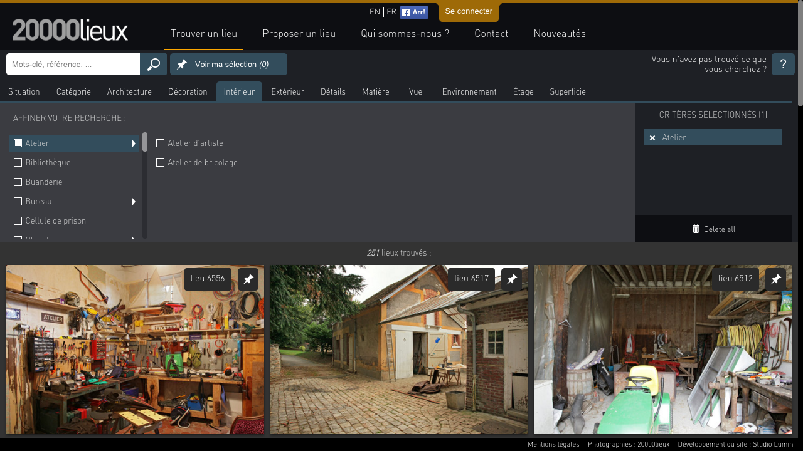Check the Cellule de prison checkbox

tap(18, 221)
